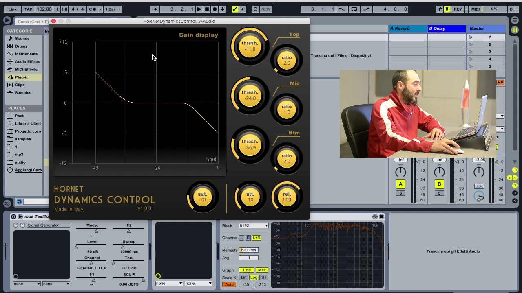Screen dimensions: 522x293
Task: Launch Master scene 5
Action: 471,66
